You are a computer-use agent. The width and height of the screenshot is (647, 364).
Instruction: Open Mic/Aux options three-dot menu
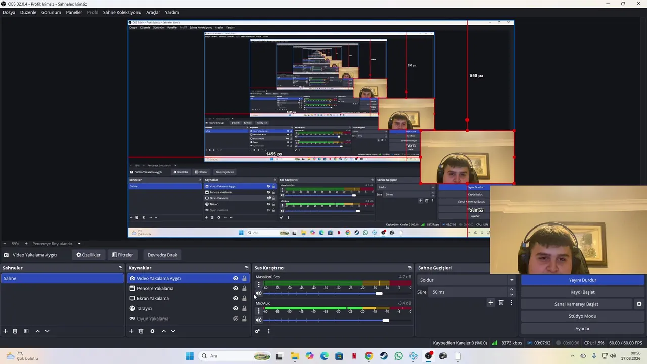tap(259, 311)
